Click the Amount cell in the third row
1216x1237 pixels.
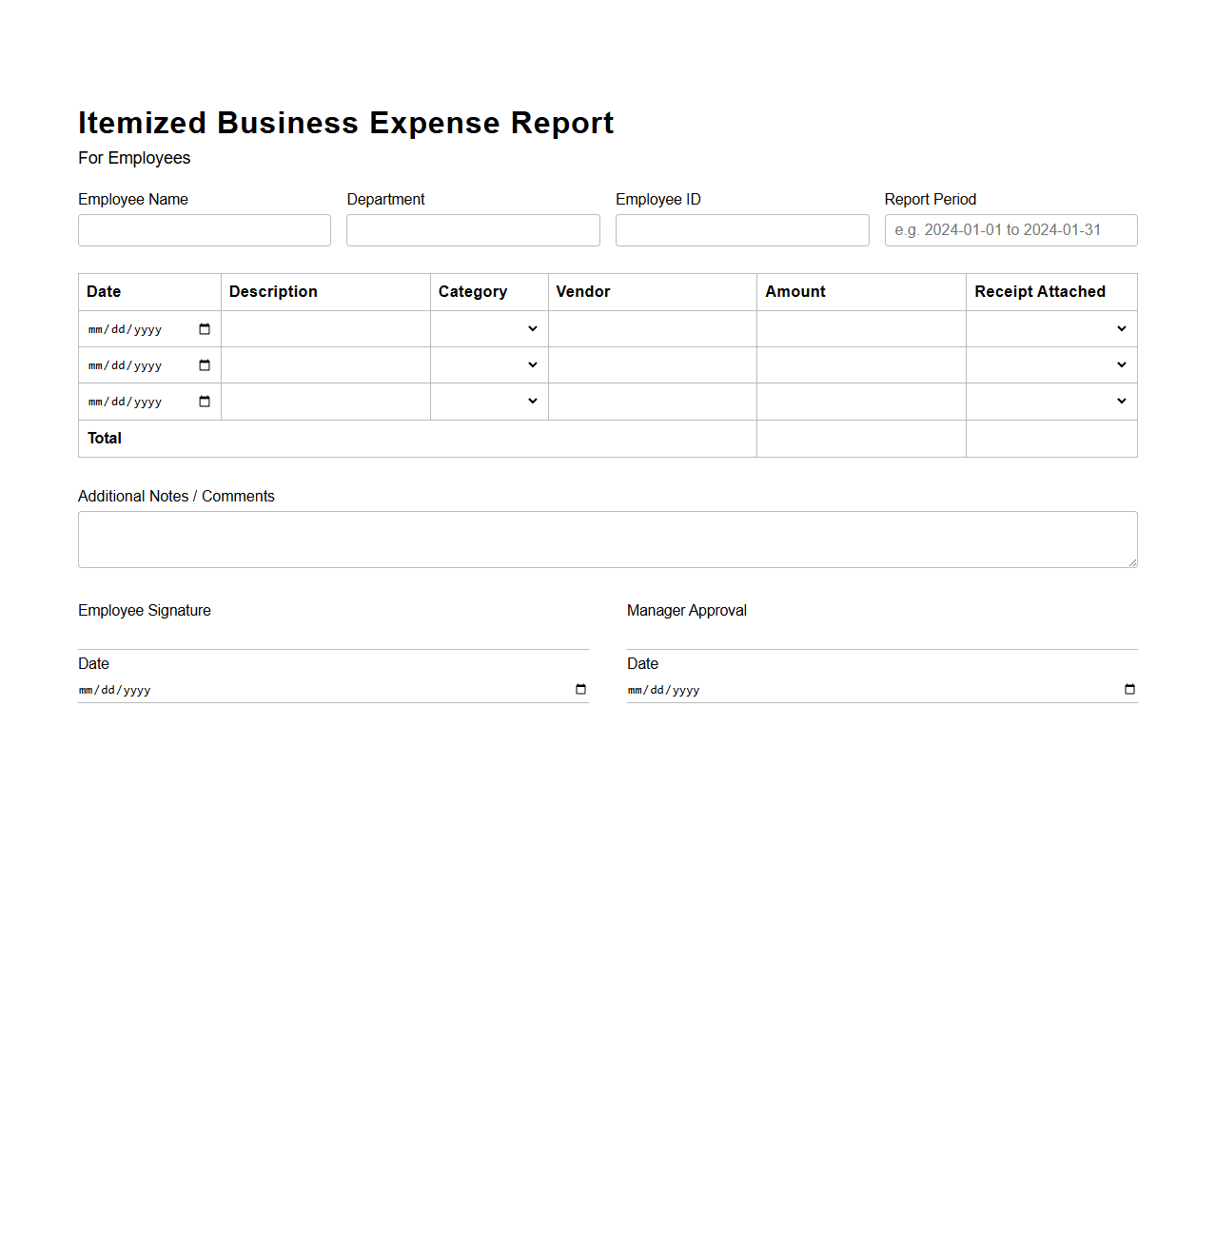pos(861,401)
